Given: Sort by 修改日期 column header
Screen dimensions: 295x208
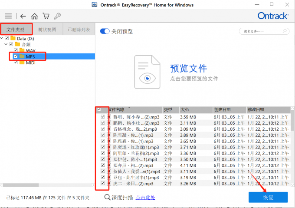Looking at the screenshot, I should tap(269, 109).
